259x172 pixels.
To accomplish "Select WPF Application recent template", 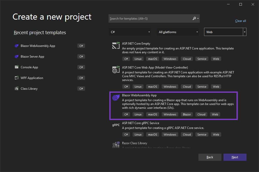I will coord(50,78).
